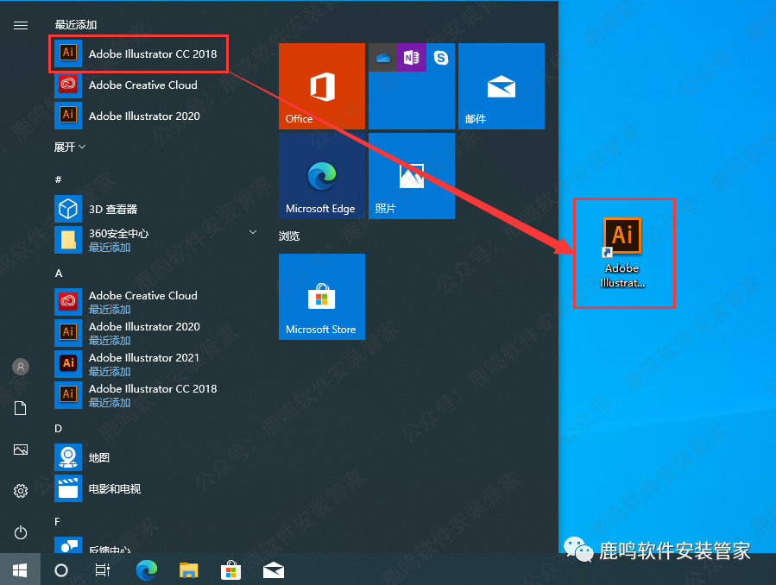776x585 pixels.
Task: Open the 3D 查看器 app
Action: (x=112, y=209)
